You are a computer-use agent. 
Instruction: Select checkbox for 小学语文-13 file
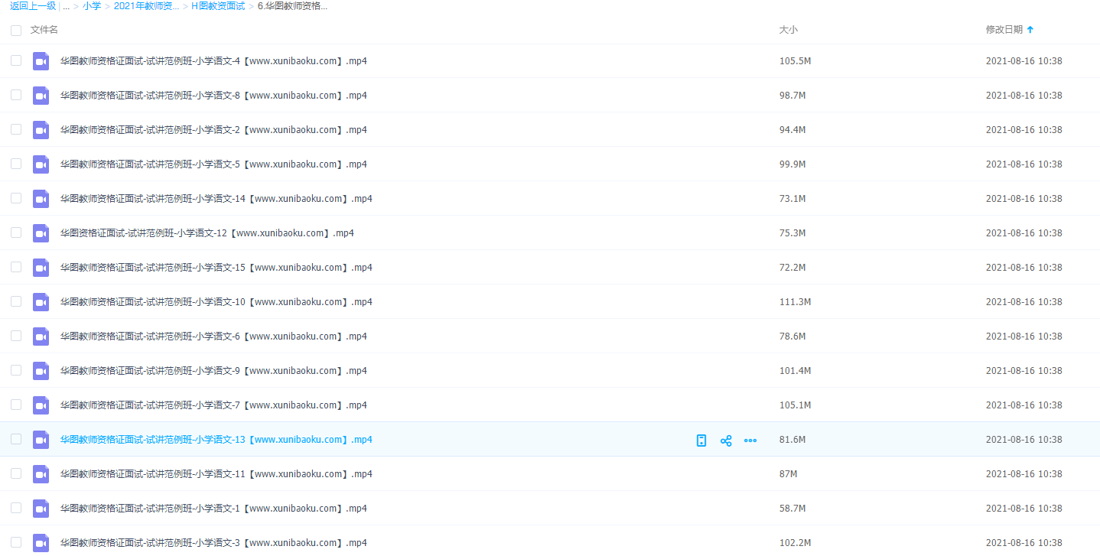16,439
